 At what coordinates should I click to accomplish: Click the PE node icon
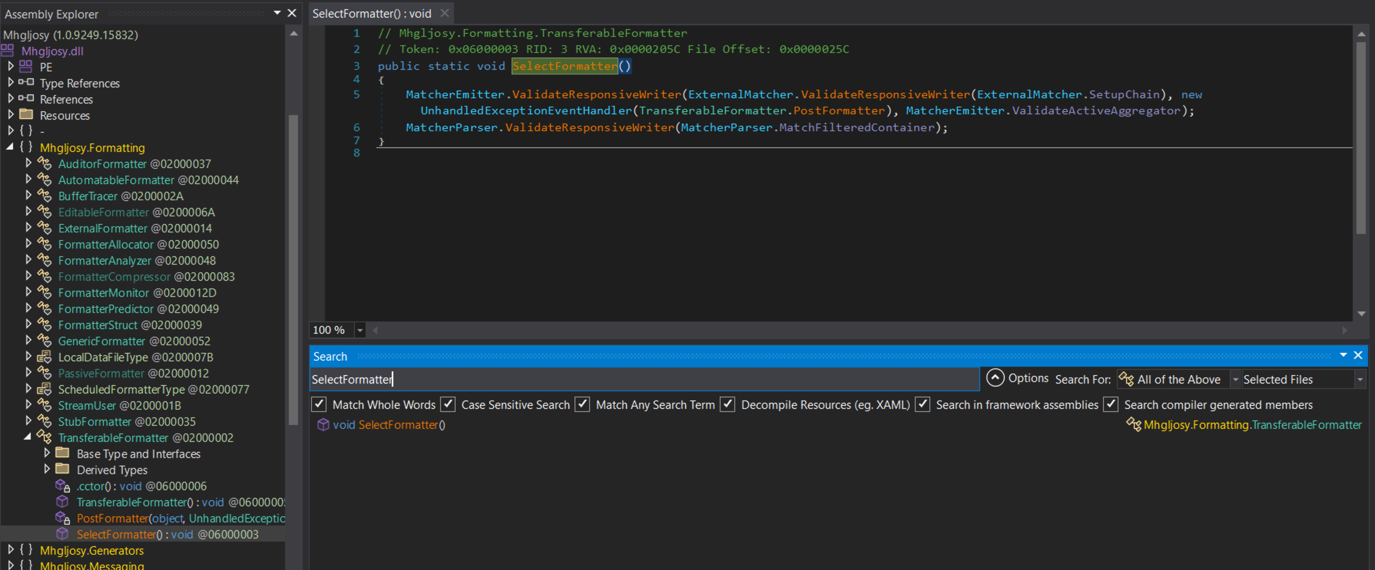point(26,67)
